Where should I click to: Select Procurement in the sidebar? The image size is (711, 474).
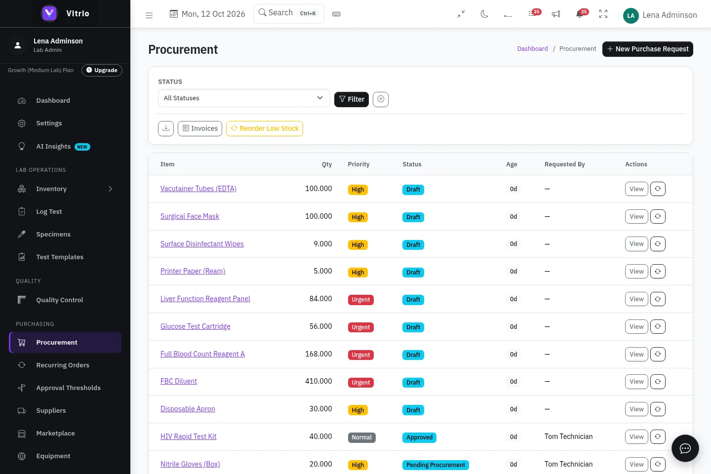(x=65, y=343)
